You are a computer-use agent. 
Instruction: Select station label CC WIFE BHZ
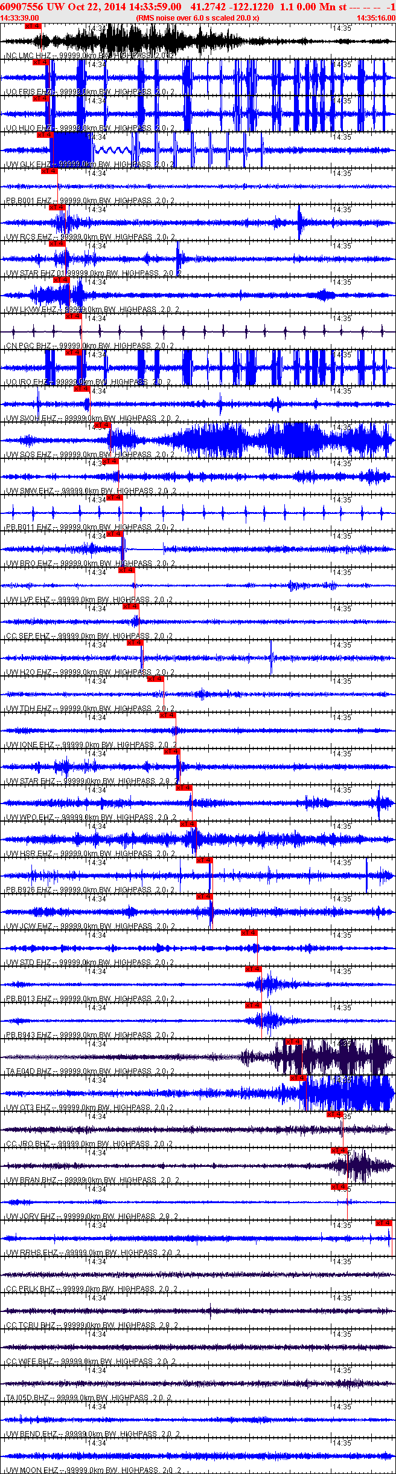(30, 1362)
